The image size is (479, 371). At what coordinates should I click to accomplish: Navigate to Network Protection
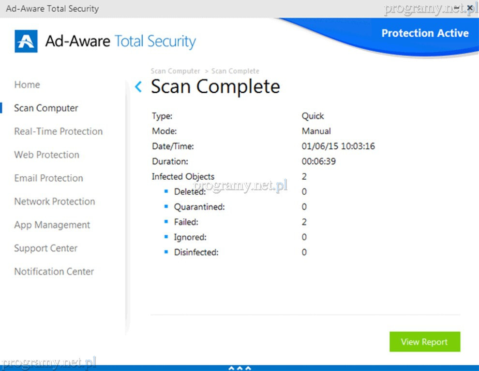pyautogui.click(x=54, y=201)
